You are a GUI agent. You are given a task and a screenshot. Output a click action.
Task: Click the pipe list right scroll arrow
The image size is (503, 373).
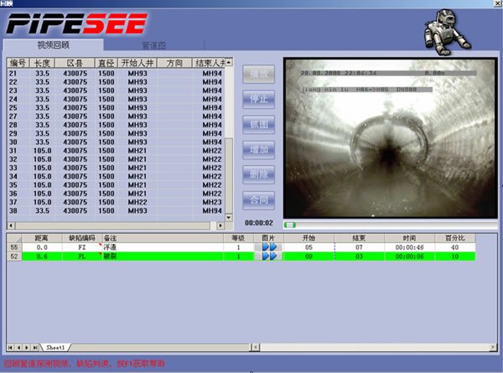coord(220,225)
